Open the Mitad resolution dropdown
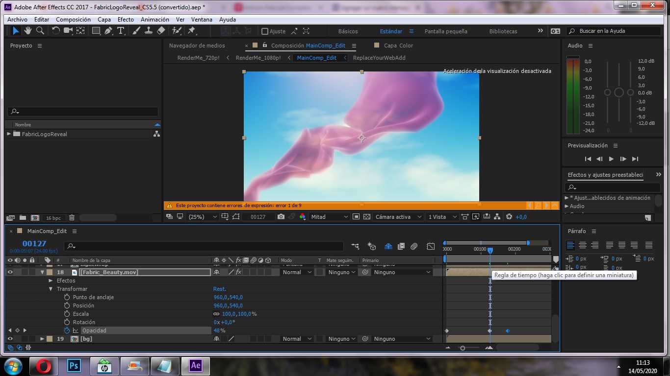This screenshot has width=670, height=376. (329, 216)
